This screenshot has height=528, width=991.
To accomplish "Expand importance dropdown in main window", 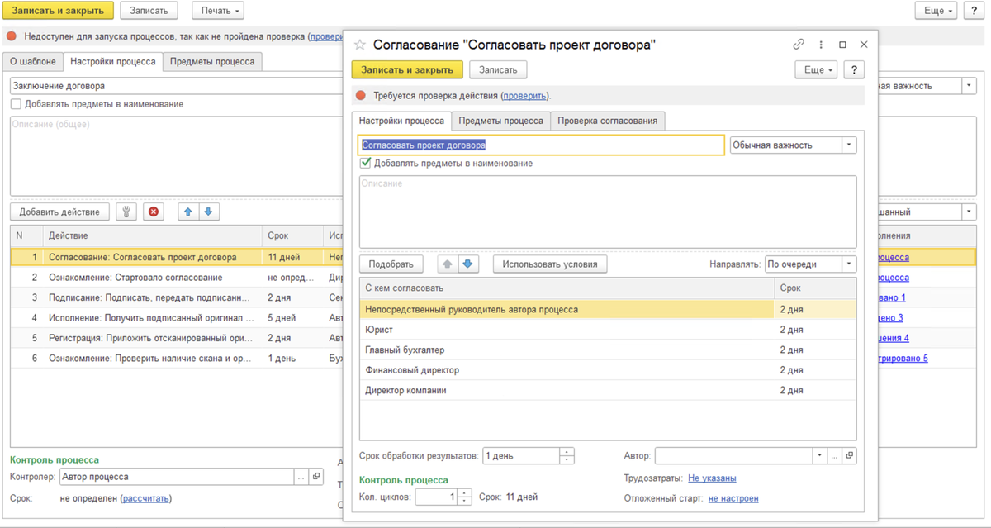I will [969, 86].
